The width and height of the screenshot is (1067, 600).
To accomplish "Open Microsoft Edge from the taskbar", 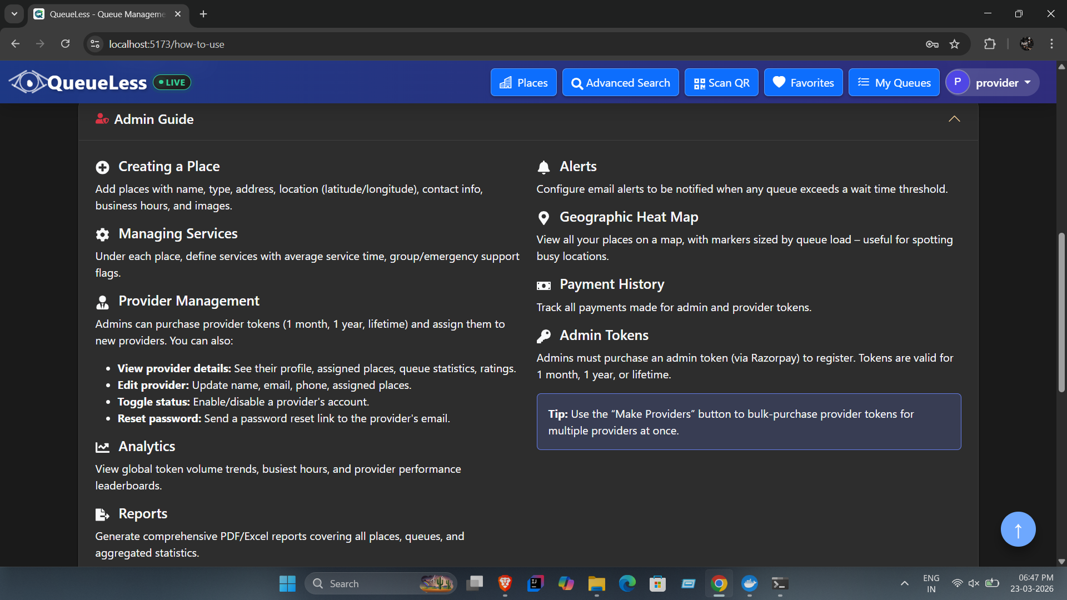I will click(x=627, y=583).
